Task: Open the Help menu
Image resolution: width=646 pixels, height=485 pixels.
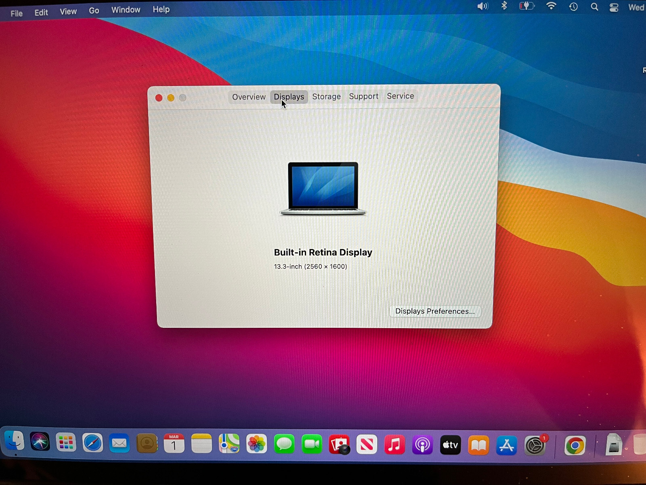Action: click(x=161, y=9)
